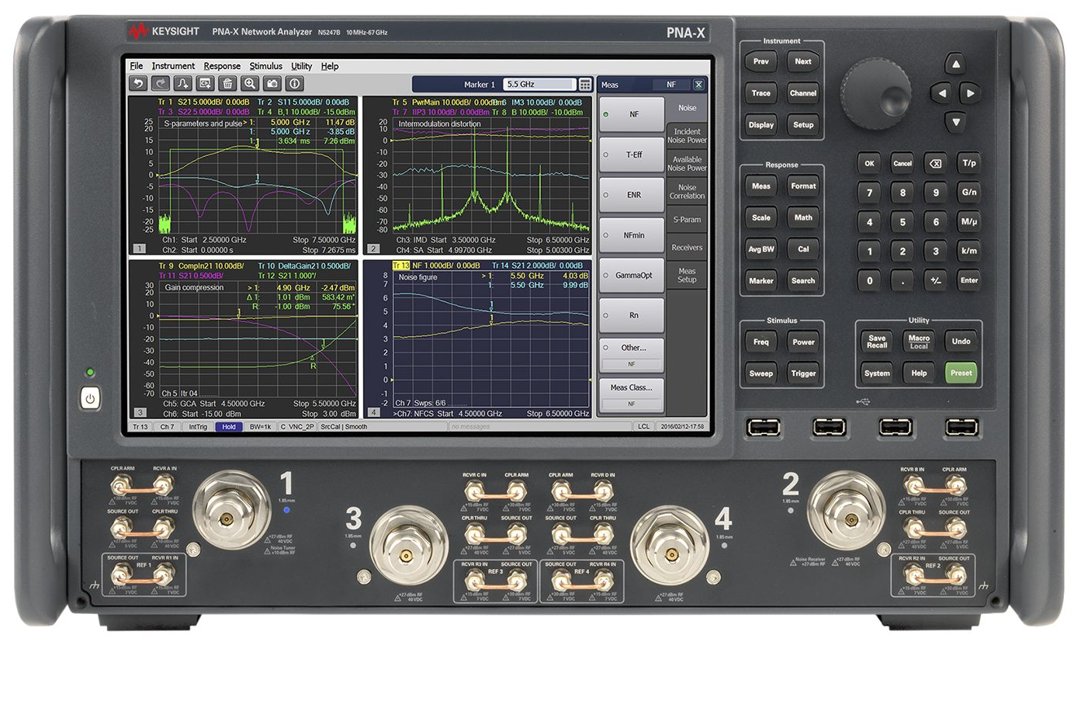
Task: Tap the backspace key on the keypad
Action: pos(936,163)
